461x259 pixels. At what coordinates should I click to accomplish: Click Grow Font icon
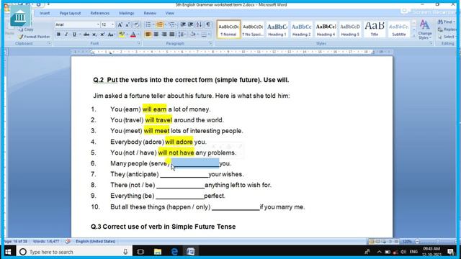tap(120, 24)
